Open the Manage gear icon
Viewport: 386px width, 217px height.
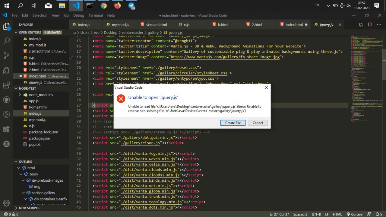[x=6, y=203]
